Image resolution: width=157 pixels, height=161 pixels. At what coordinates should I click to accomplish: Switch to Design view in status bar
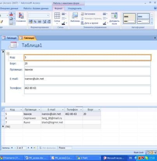155,152
